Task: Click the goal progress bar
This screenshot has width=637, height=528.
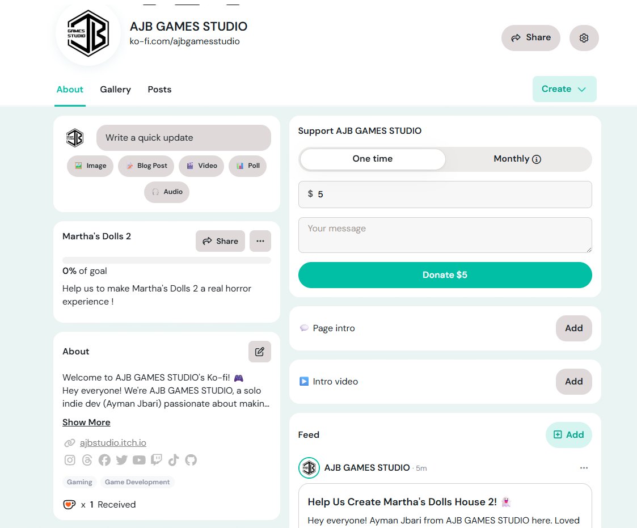Action: coord(167,260)
